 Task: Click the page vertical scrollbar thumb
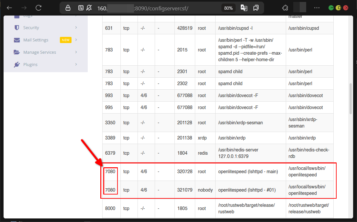(x=351, y=99)
